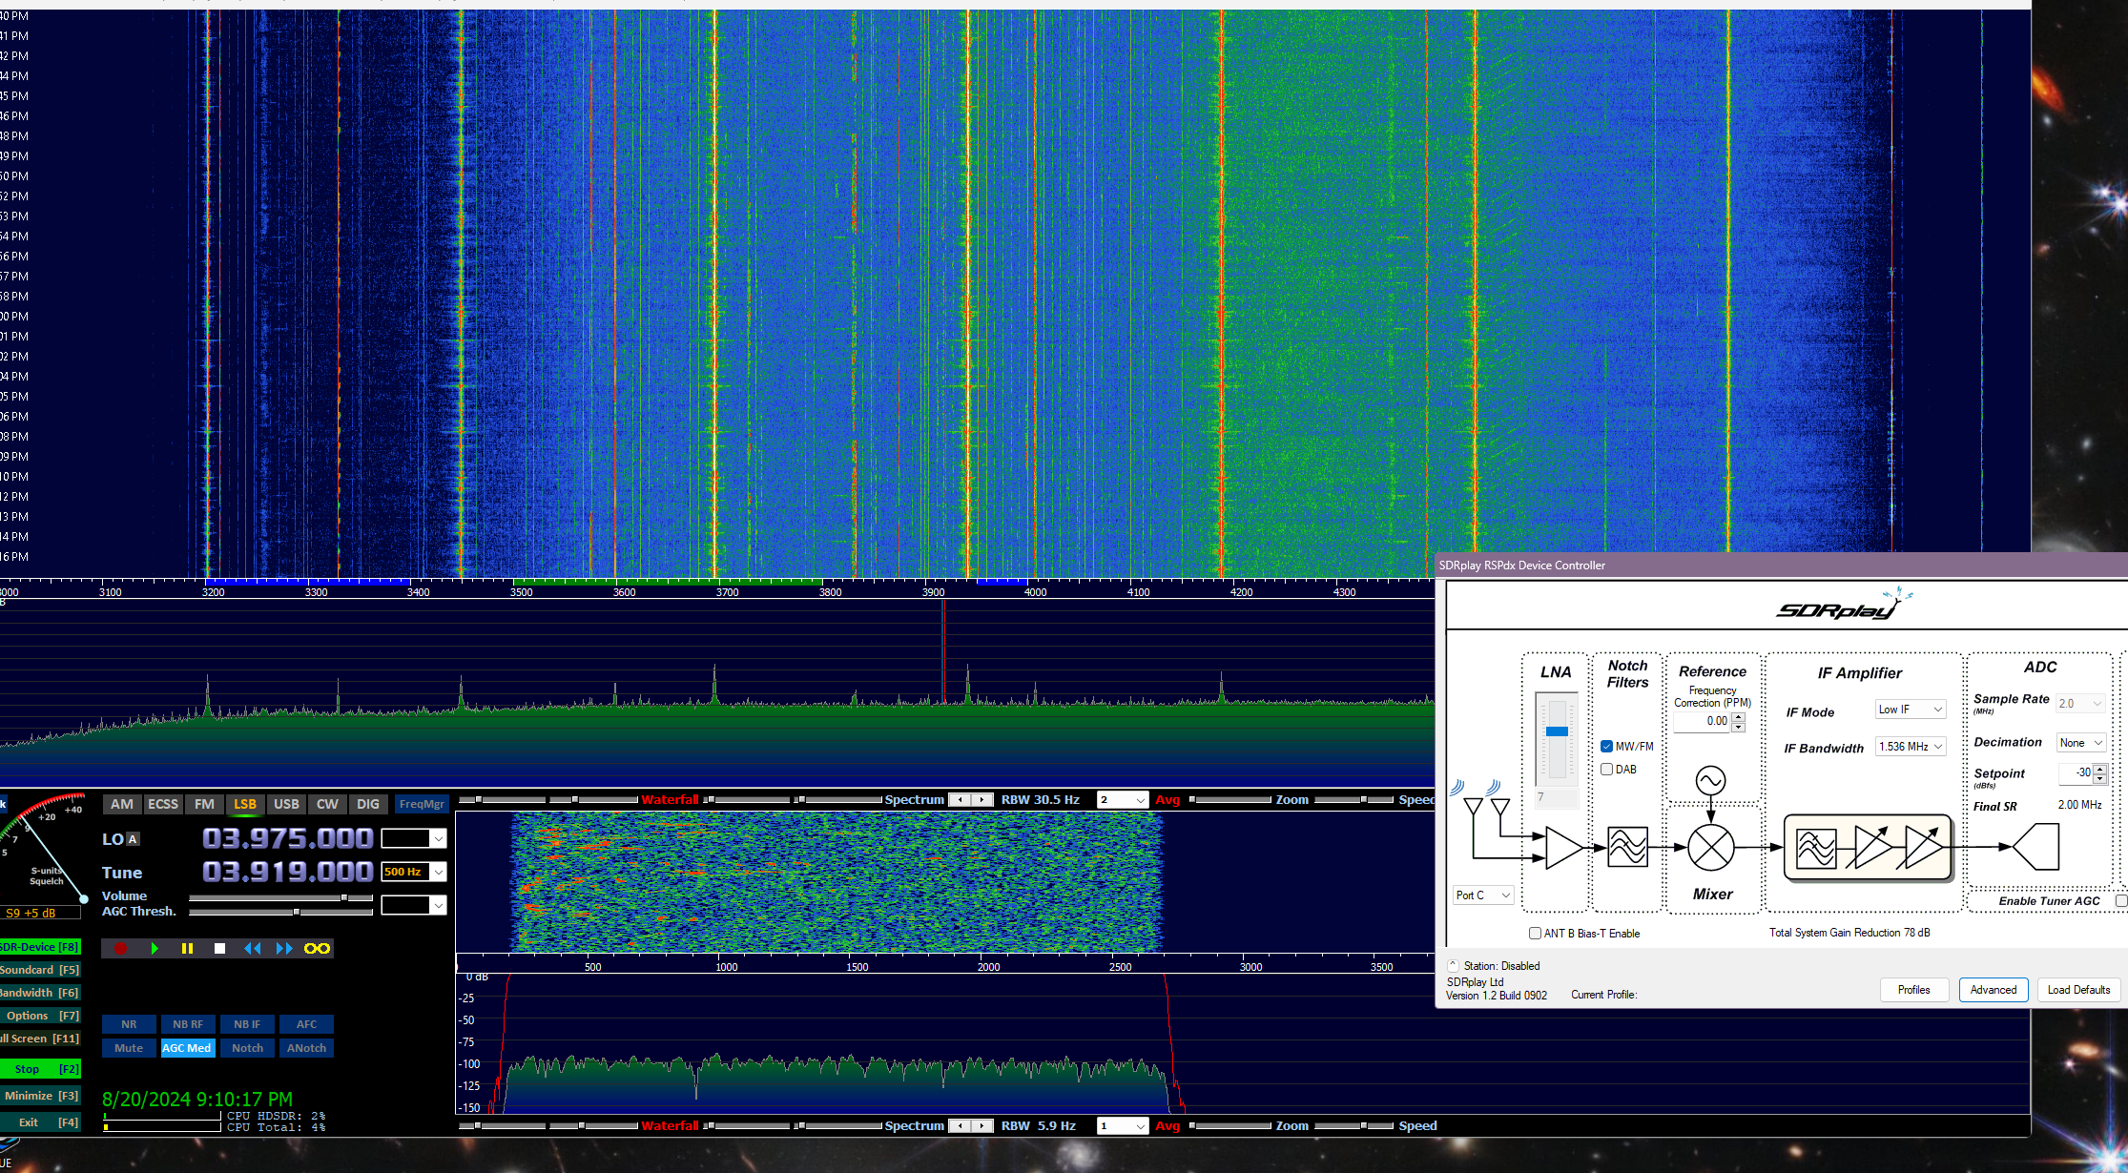Image resolution: width=2128 pixels, height=1173 pixels.
Task: Toggle the NR noise reduction button
Action: [129, 1024]
